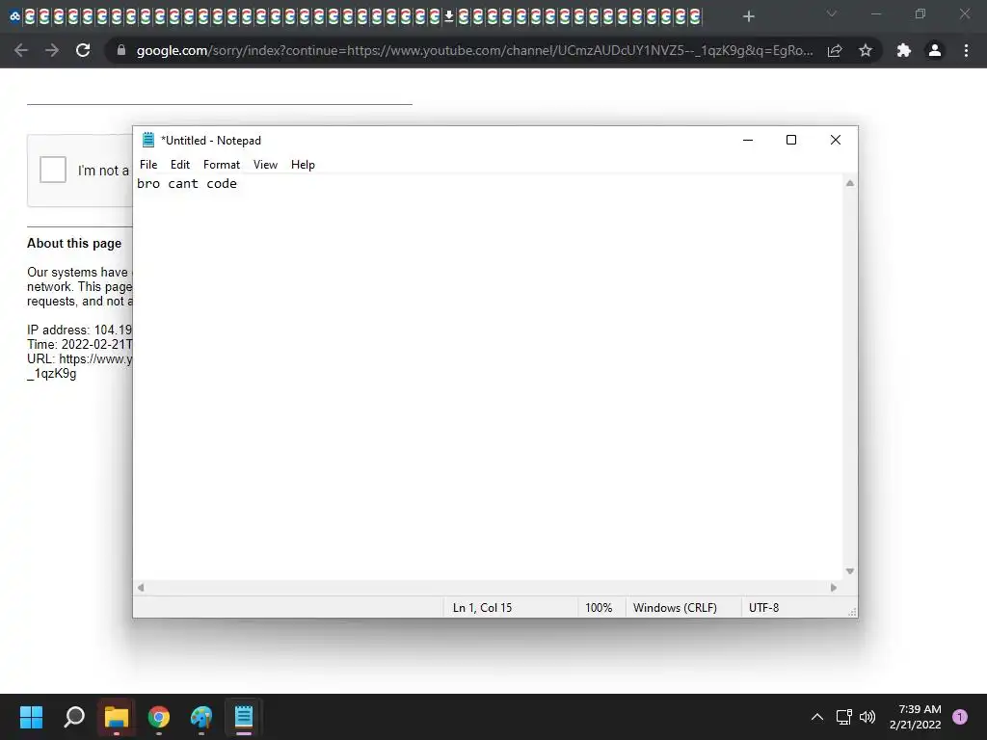This screenshot has width=987, height=740.
Task: Click the 'About this page' heading
Action: 74,244
